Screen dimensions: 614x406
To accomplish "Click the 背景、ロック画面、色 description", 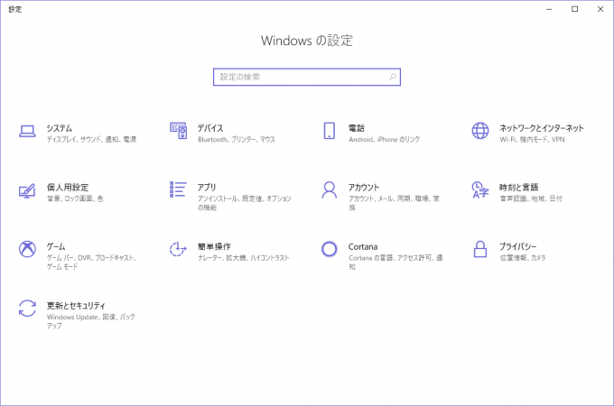I will 75,198.
